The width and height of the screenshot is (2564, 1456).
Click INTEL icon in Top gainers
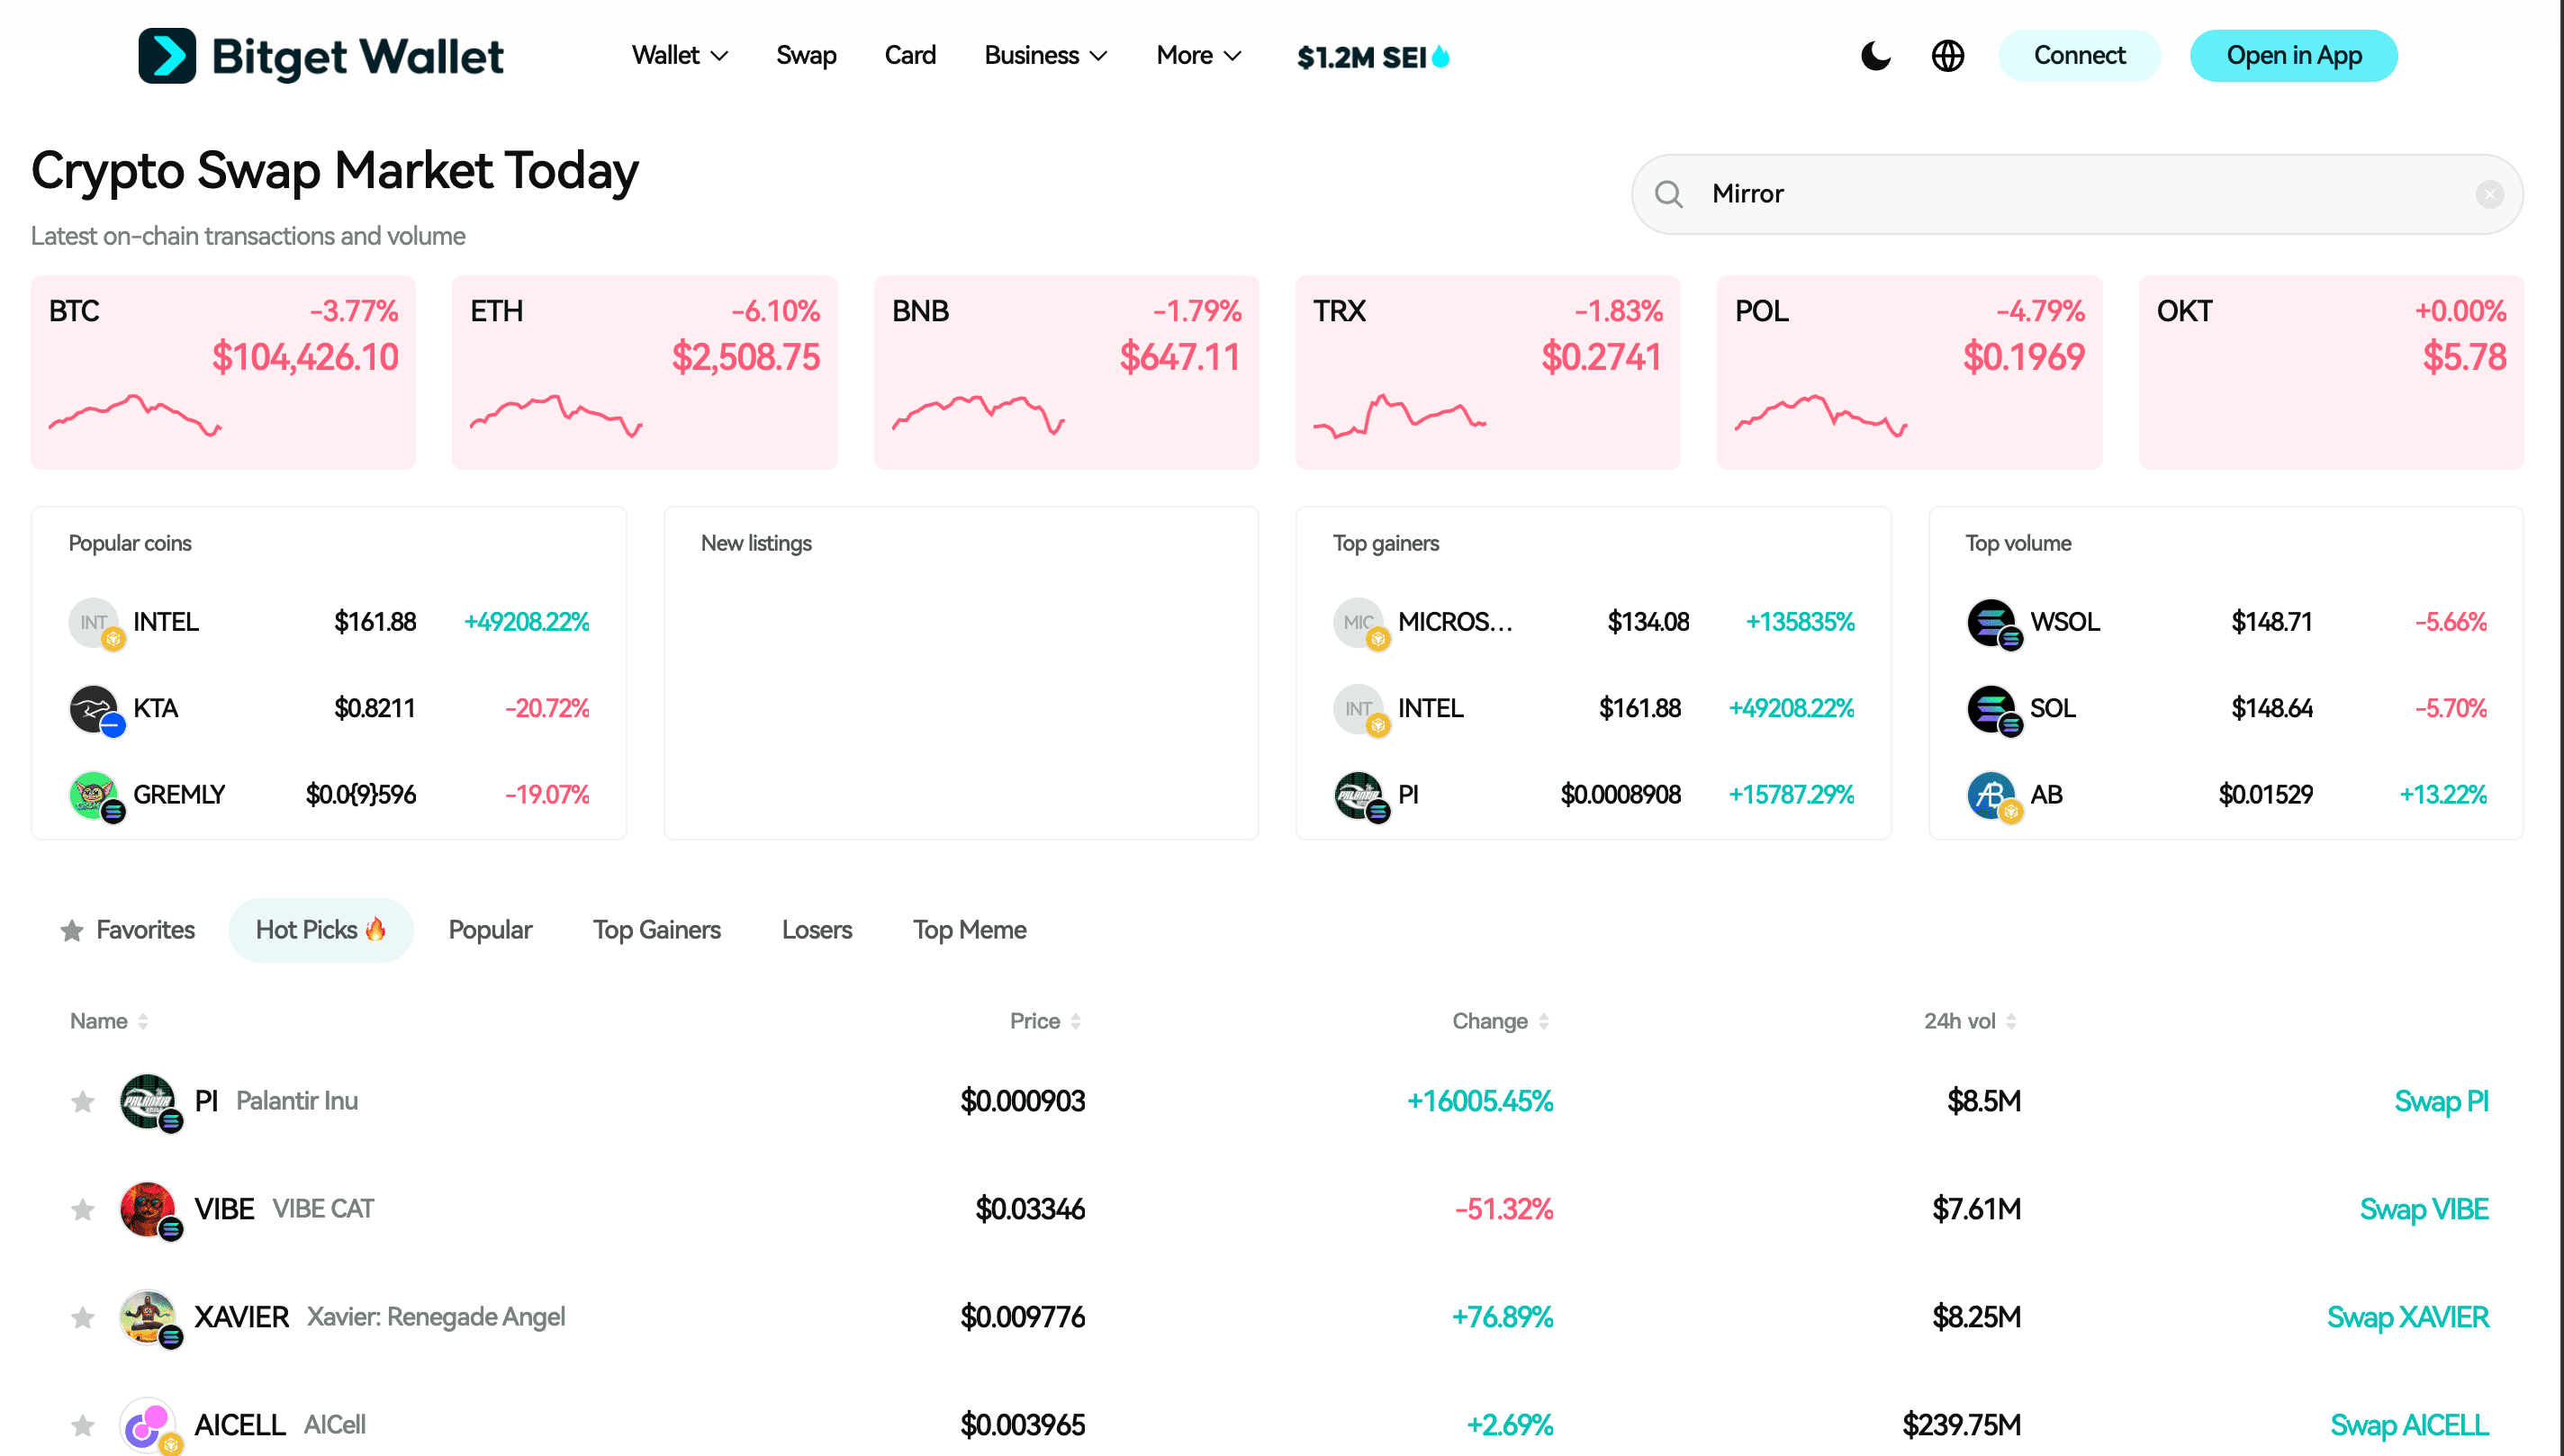pyautogui.click(x=1360, y=710)
